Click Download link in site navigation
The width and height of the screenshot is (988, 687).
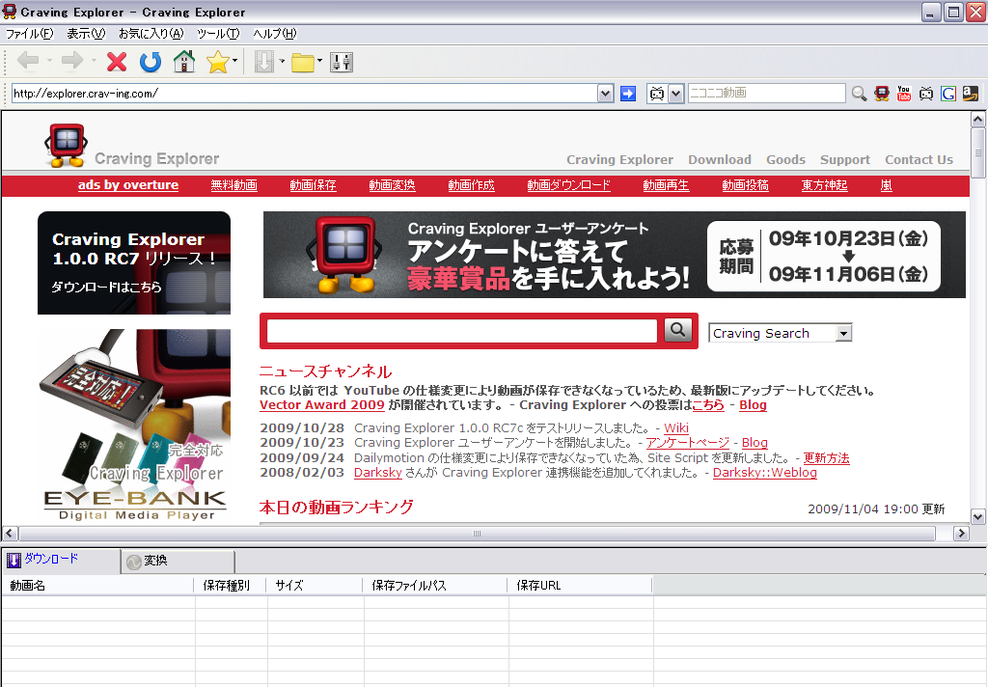(x=720, y=159)
